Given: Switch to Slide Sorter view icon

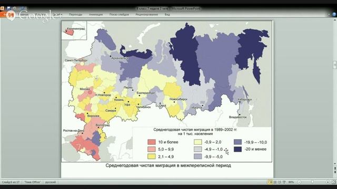Looking at the screenshot, I should (275, 182).
